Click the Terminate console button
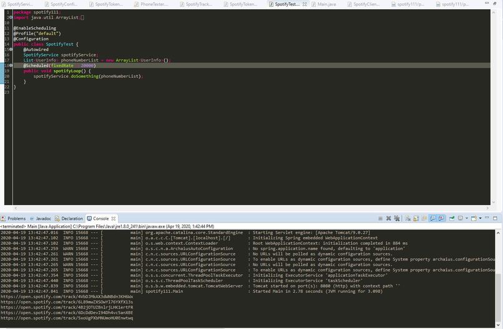 pos(381,218)
